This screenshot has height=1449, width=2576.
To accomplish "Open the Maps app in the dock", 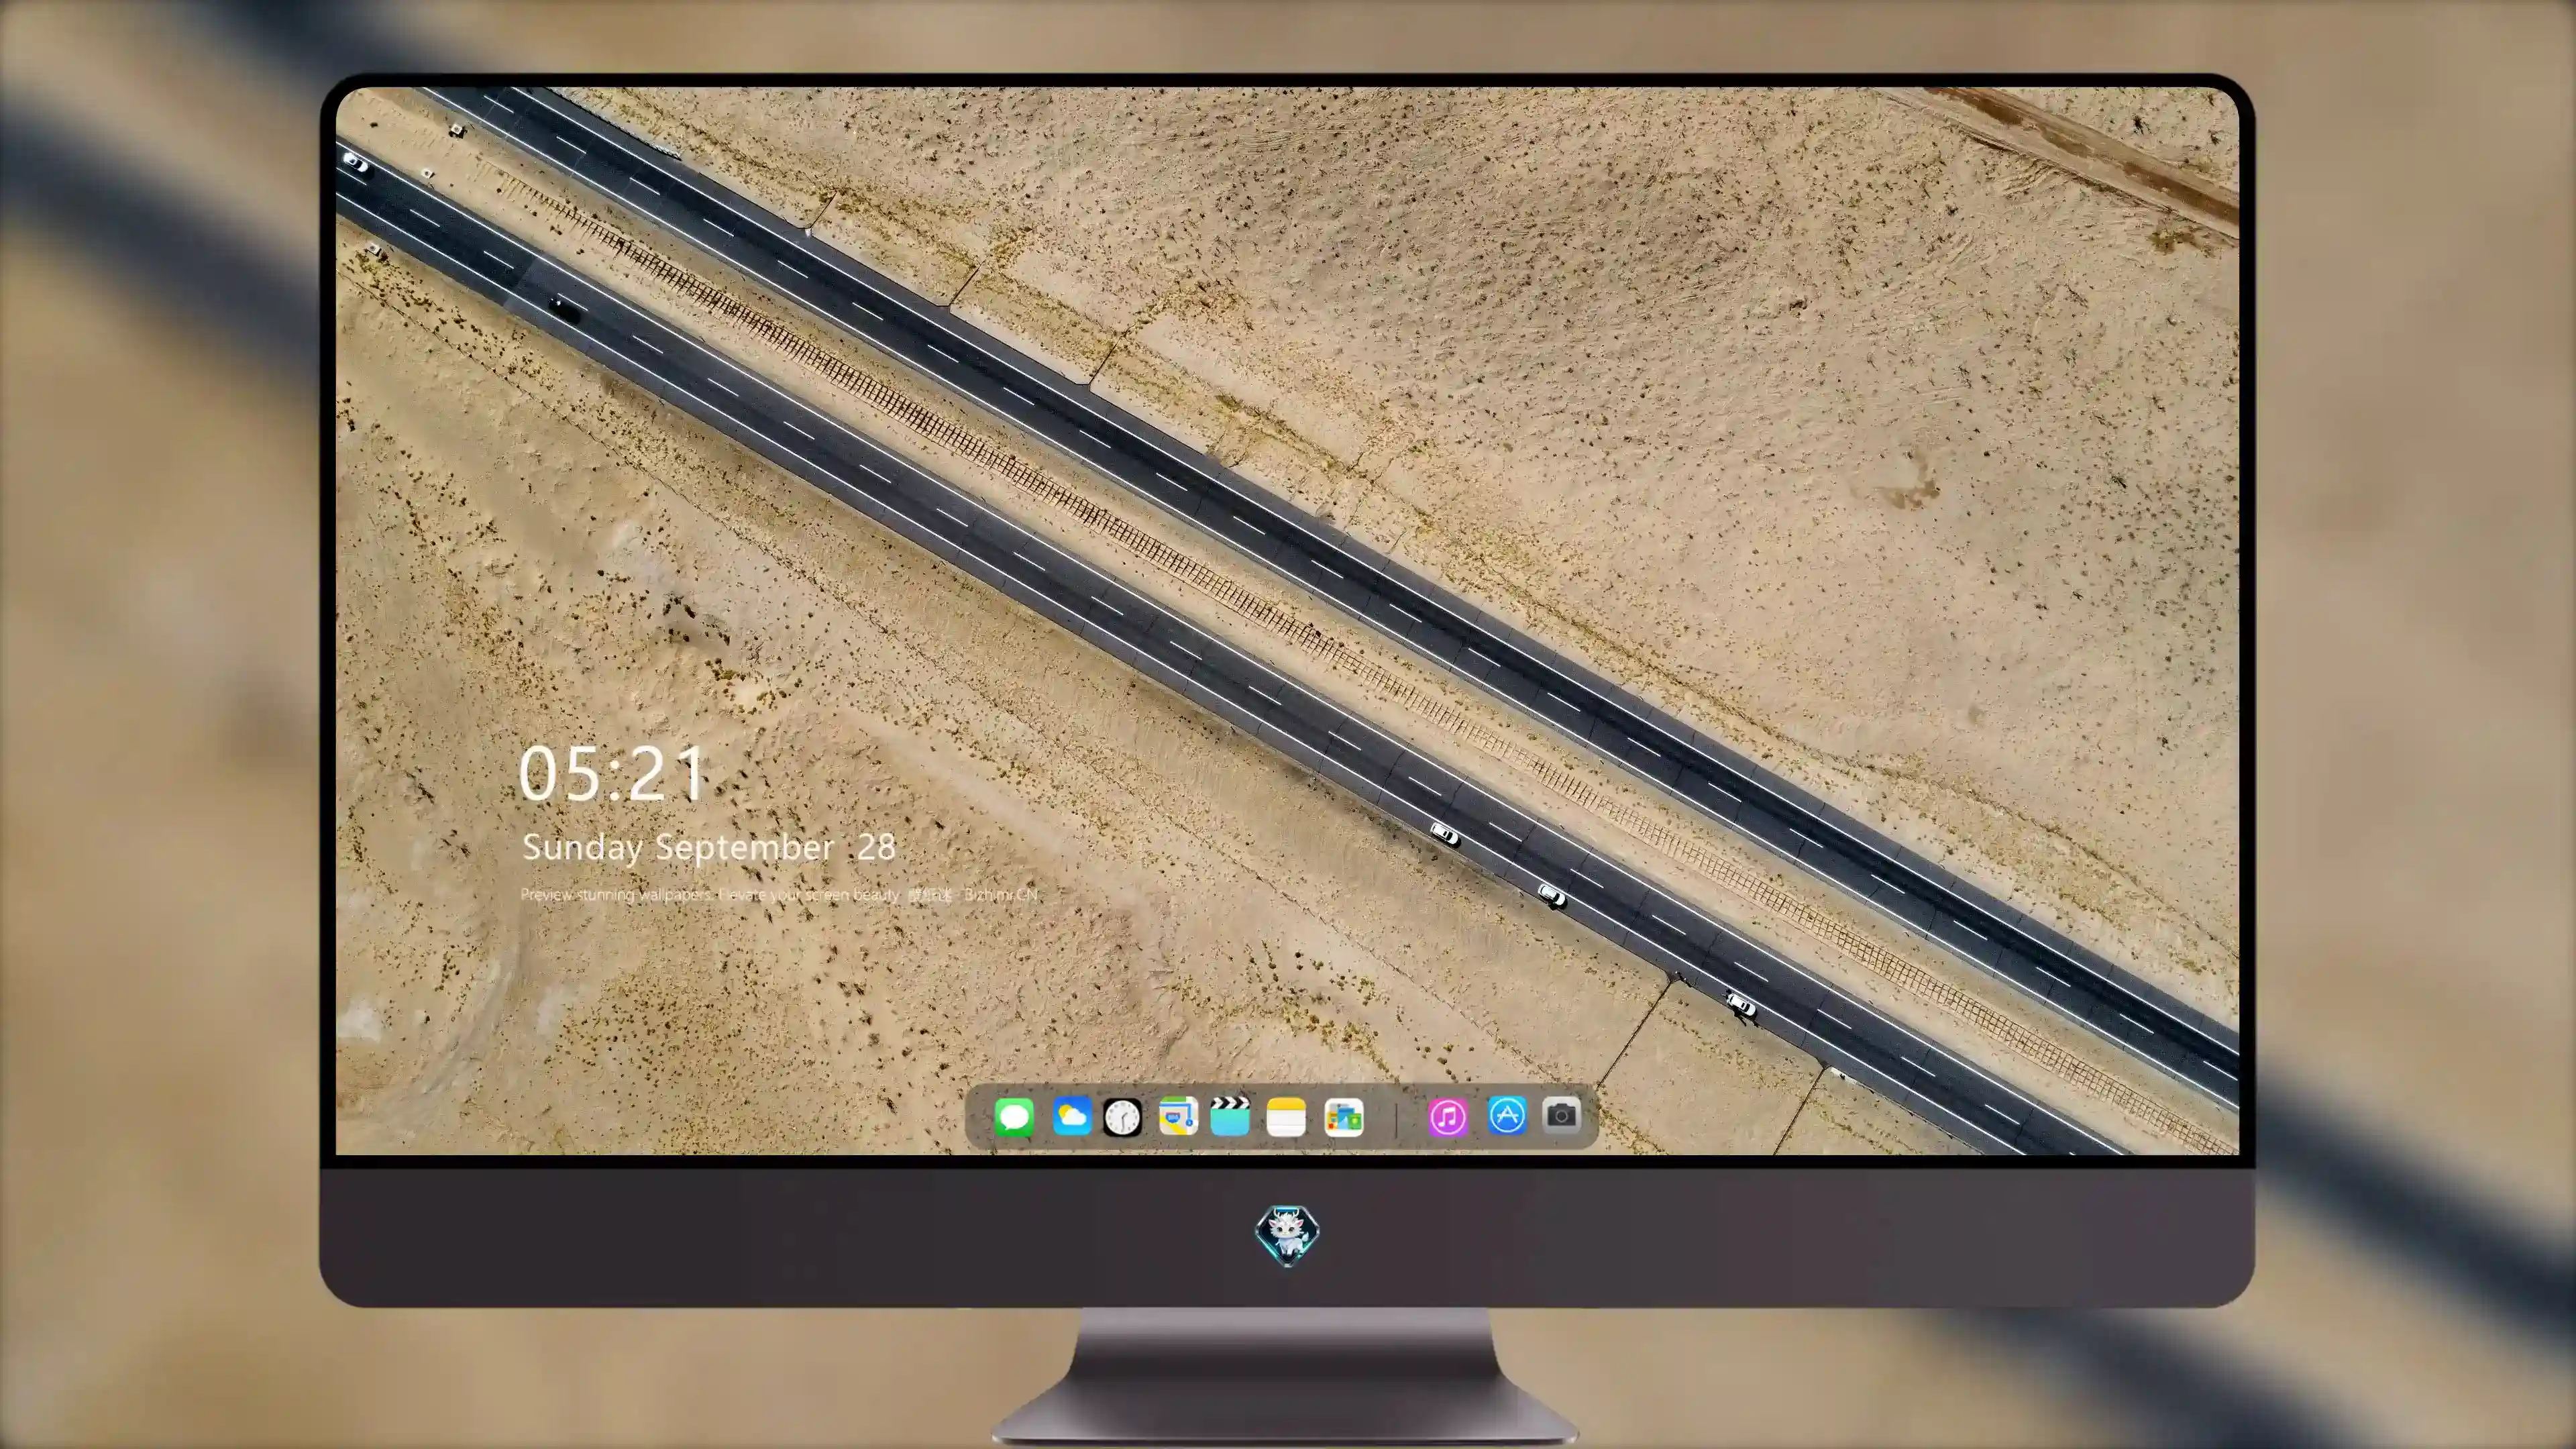I will point(1178,1116).
